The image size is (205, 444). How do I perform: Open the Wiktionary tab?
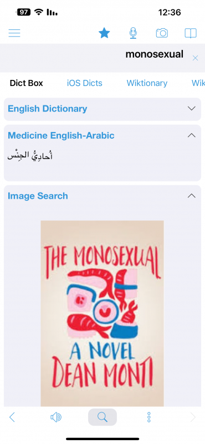pos(147,83)
